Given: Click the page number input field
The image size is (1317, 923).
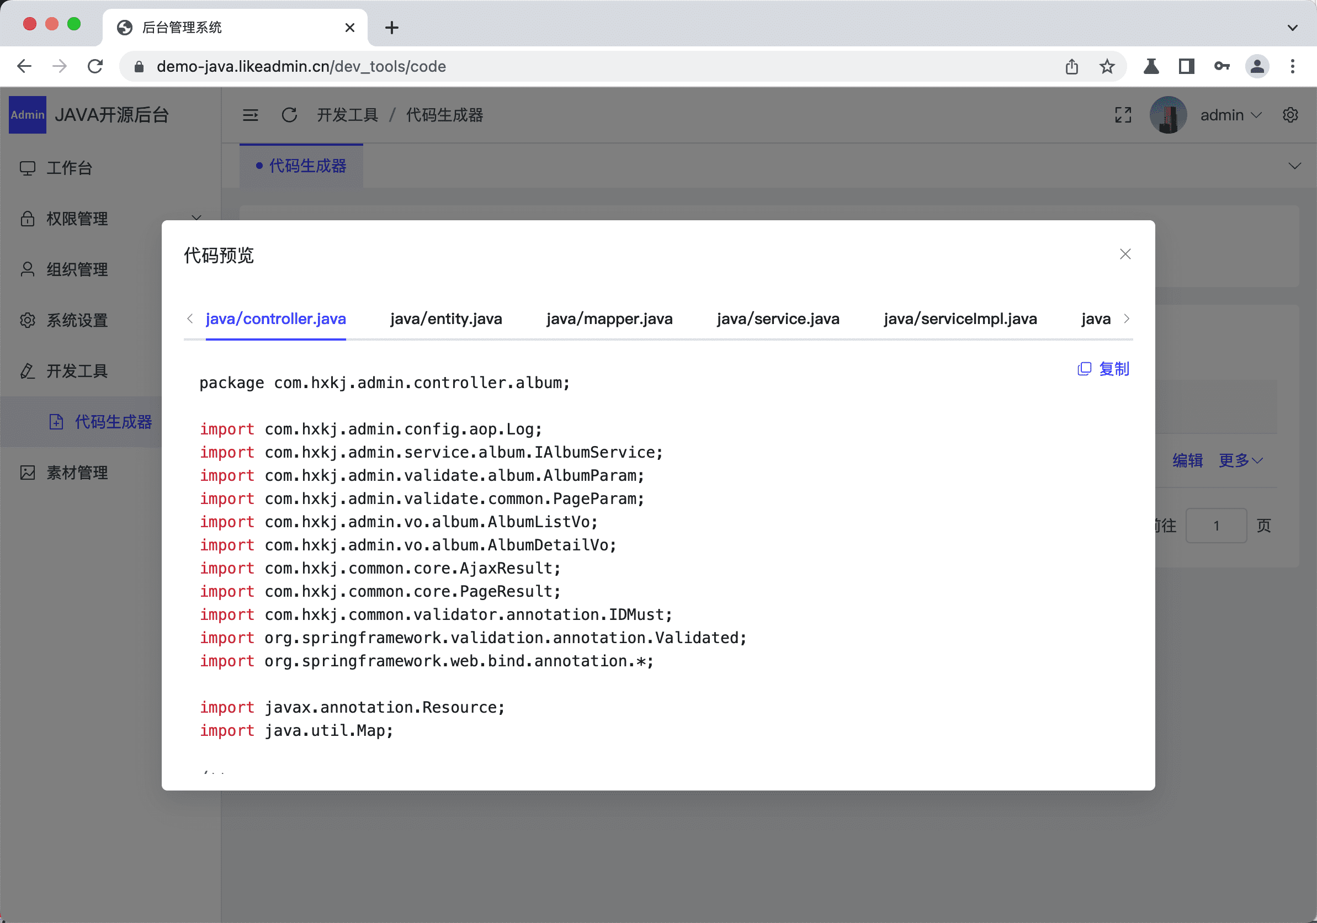Looking at the screenshot, I should coord(1217,526).
